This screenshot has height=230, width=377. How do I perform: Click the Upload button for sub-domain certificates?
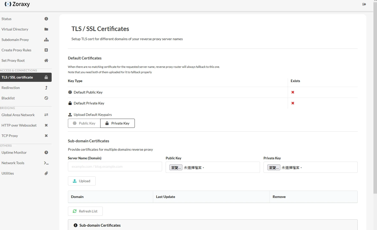coord(82,181)
